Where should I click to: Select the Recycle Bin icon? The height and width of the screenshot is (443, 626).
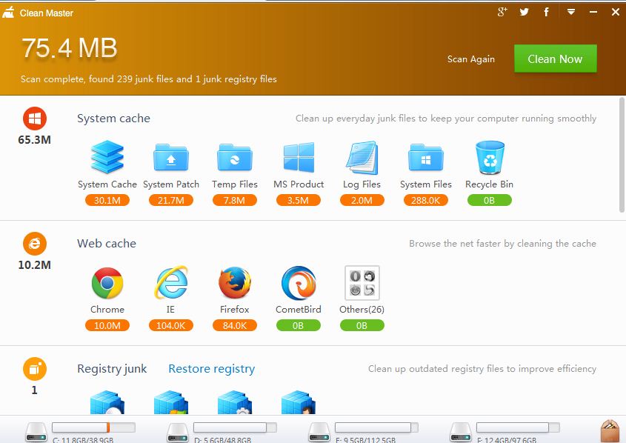(x=490, y=157)
